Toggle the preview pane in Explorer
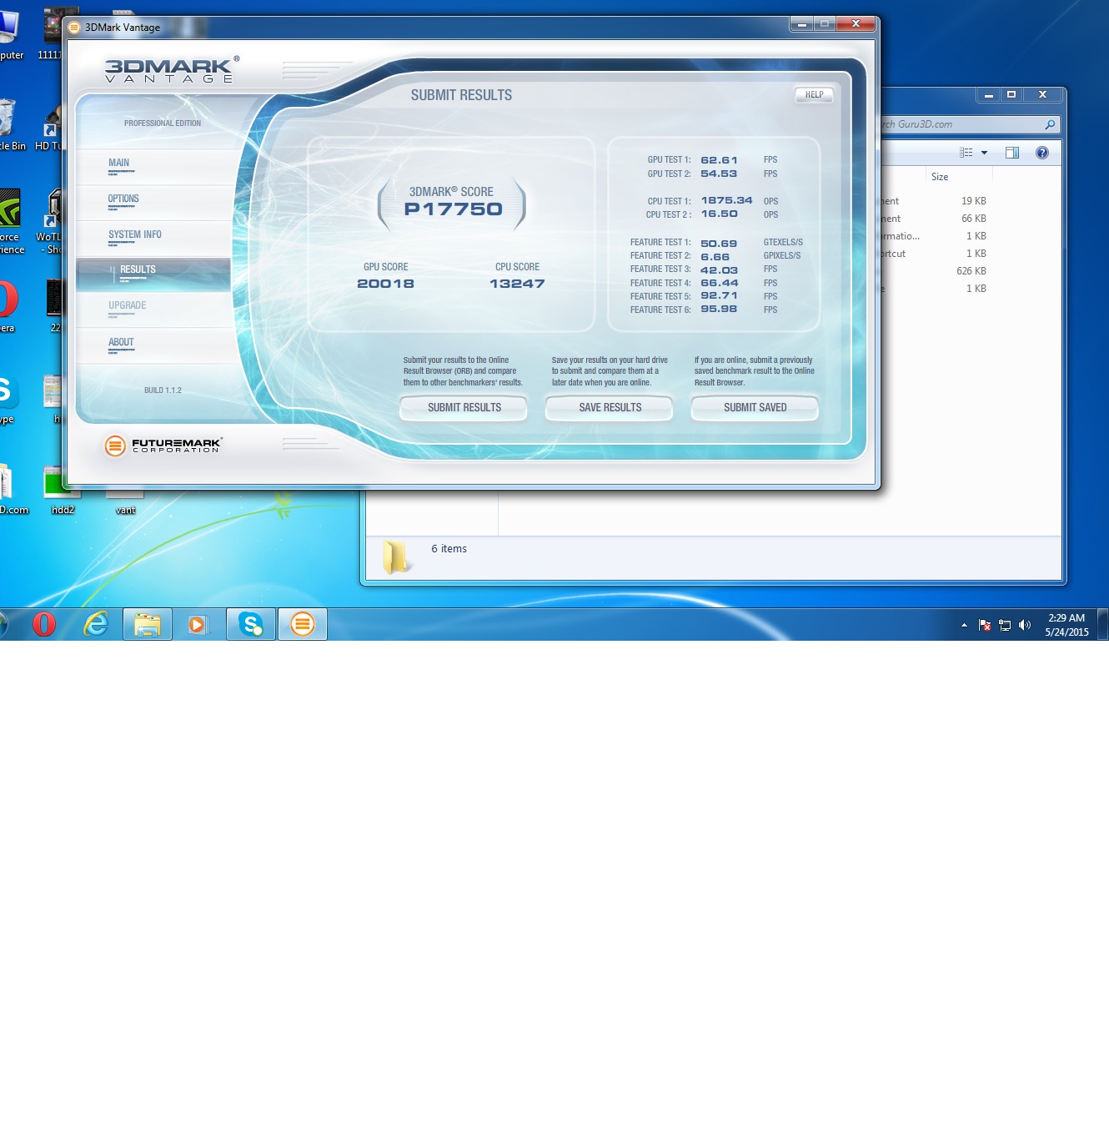Image resolution: width=1109 pixels, height=1148 pixels. (x=1012, y=153)
